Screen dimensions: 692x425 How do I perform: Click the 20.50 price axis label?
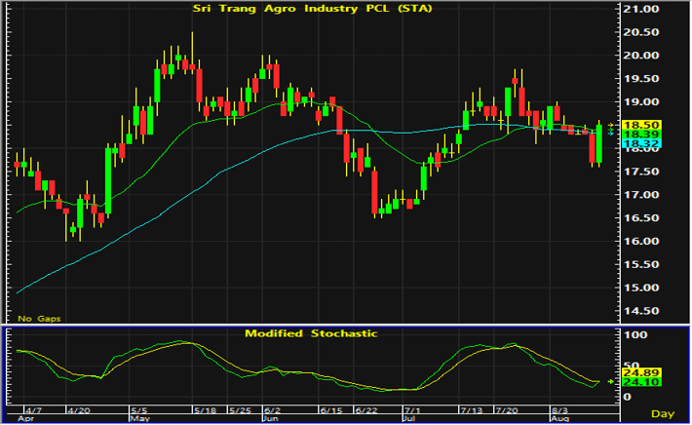(640, 32)
